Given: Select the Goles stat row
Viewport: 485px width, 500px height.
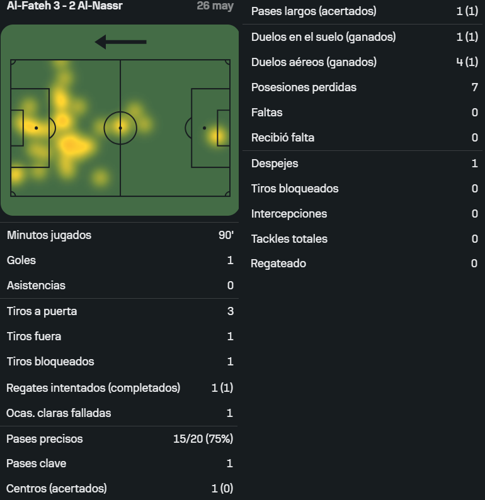Looking at the screenshot, I should point(120,260).
